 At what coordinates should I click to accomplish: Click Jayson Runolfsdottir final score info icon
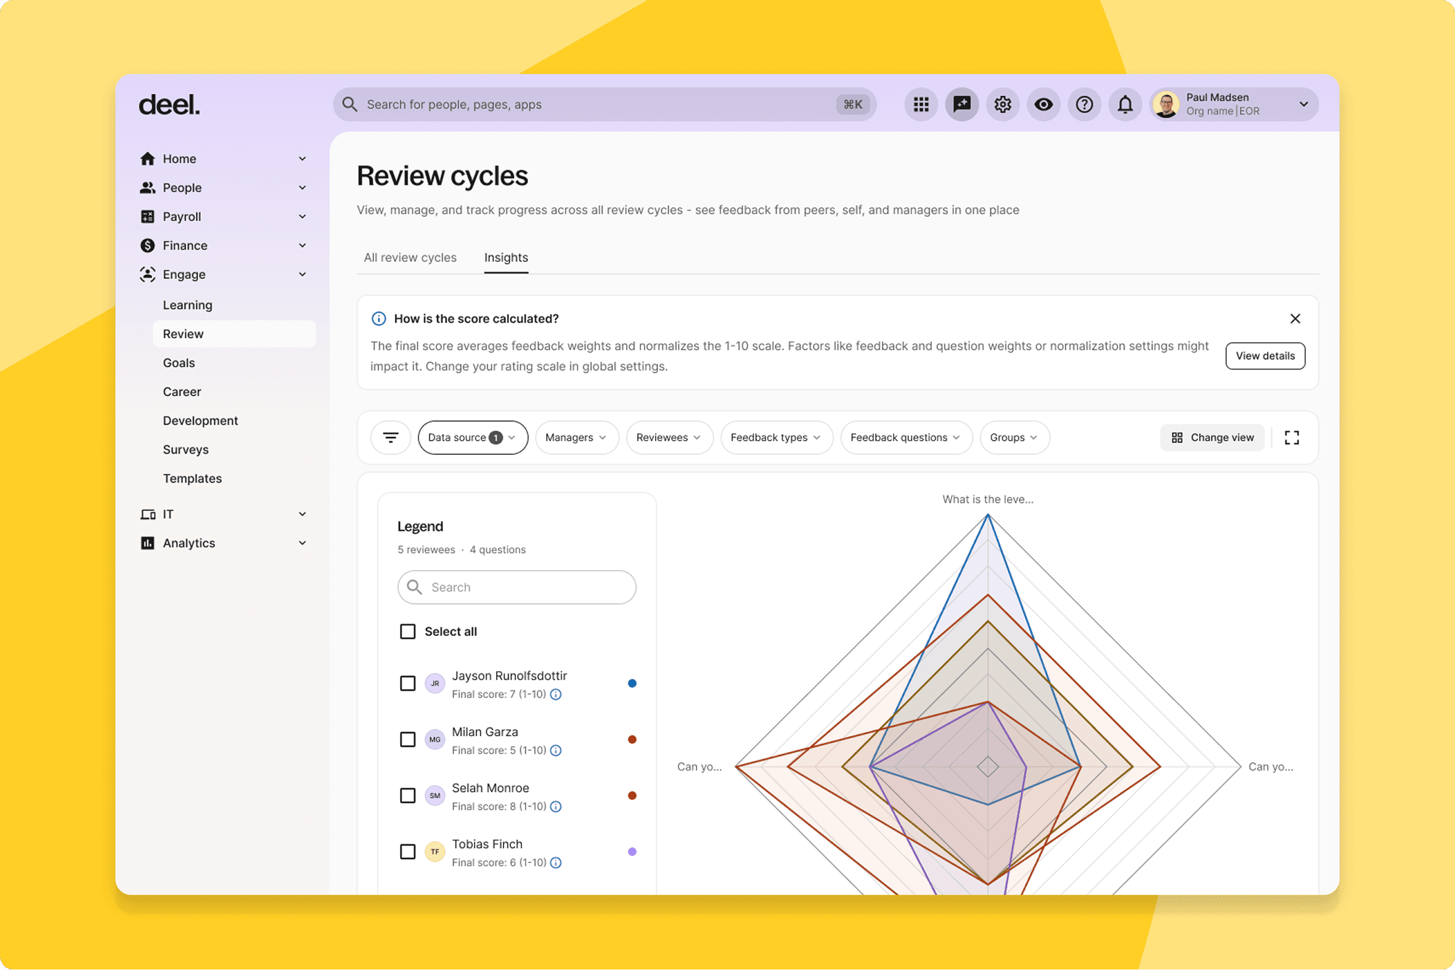tap(556, 695)
